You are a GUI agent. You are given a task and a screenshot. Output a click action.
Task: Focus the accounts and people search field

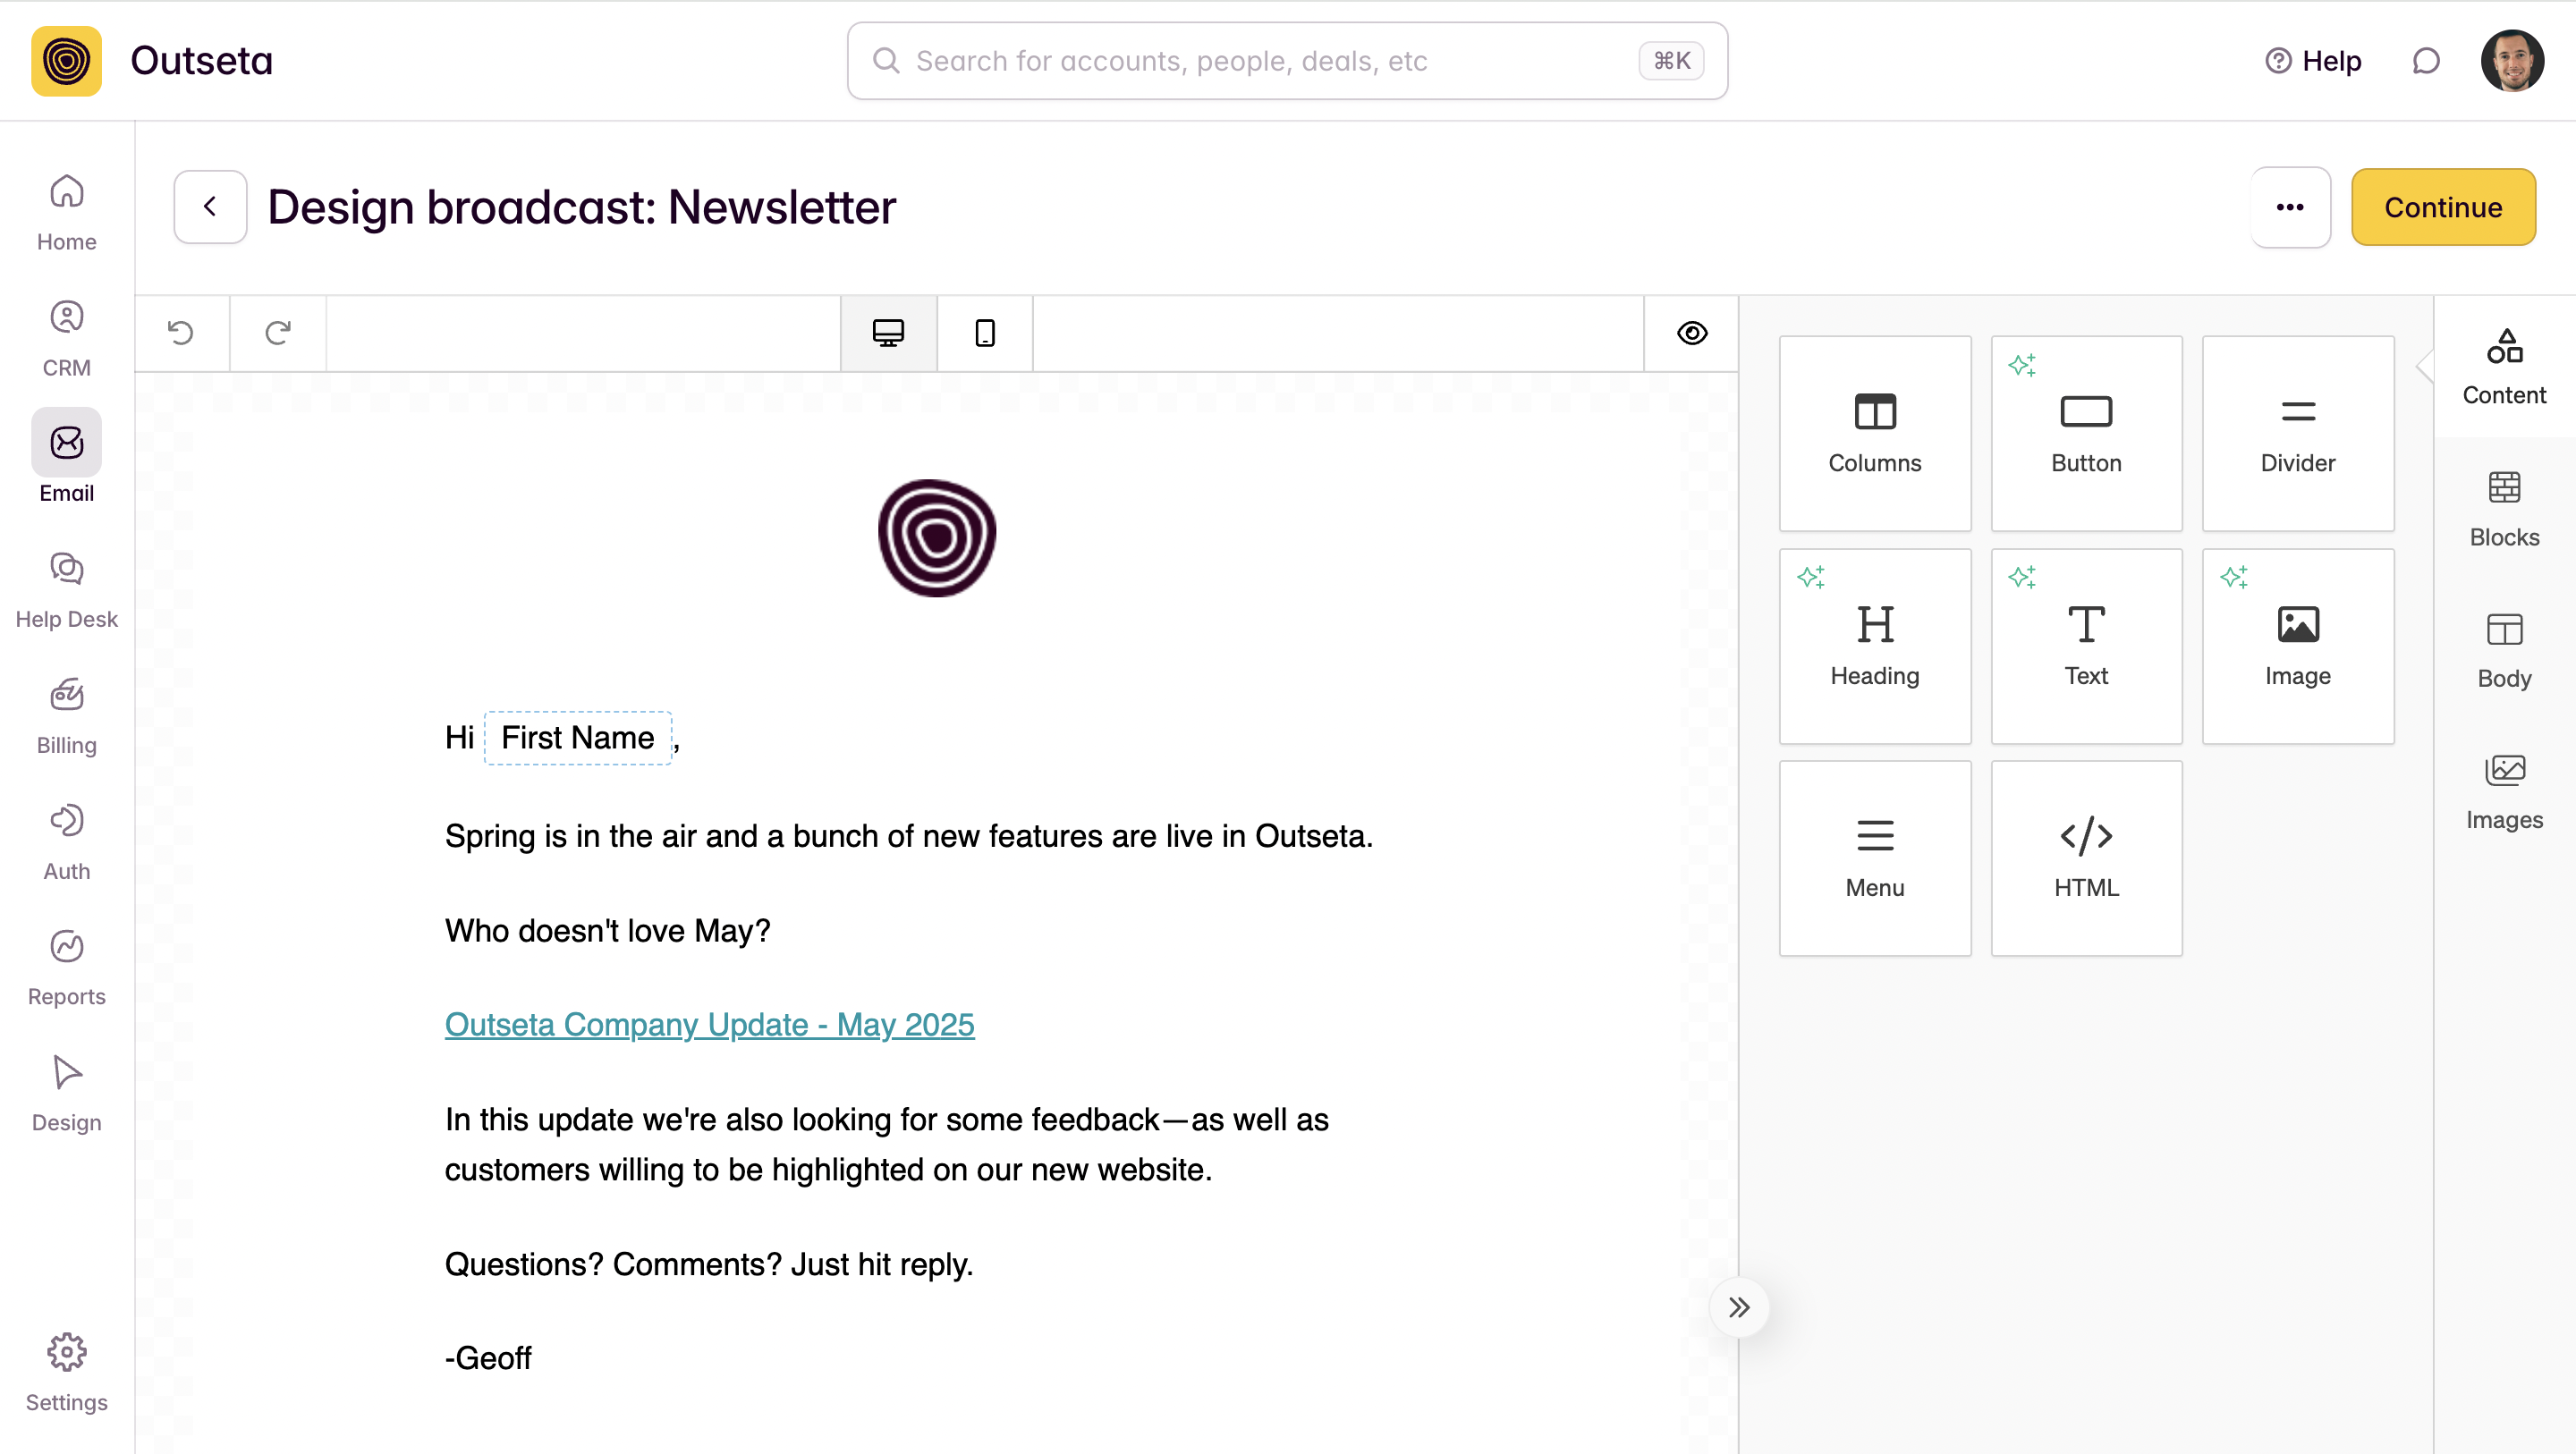1270,61
